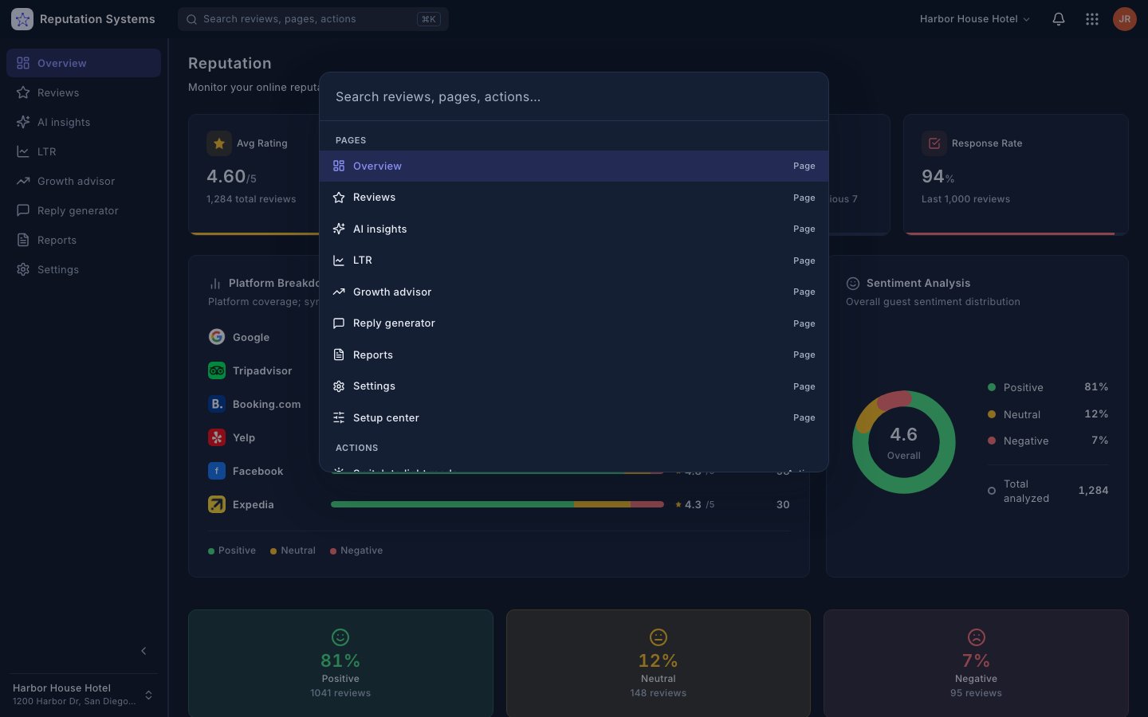Go to Overview in the sidebar
Viewport: 1148px width, 717px height.
(x=84, y=63)
